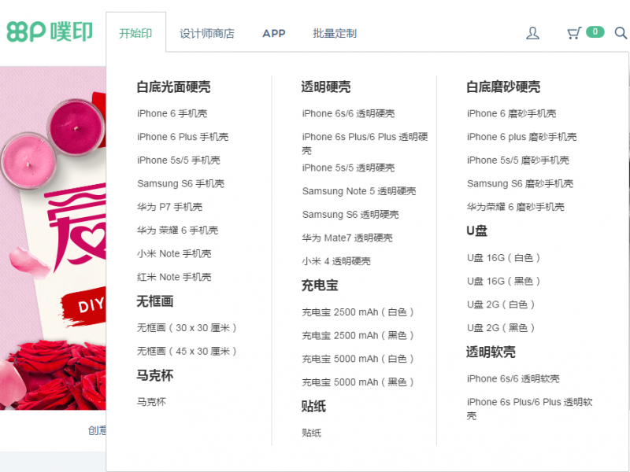The width and height of the screenshot is (630, 472).
Task: Choose 华为 Mate7 透明硬壳
Action: pos(347,238)
